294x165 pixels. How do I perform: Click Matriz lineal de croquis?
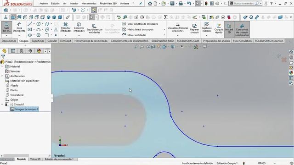[x=138, y=29]
